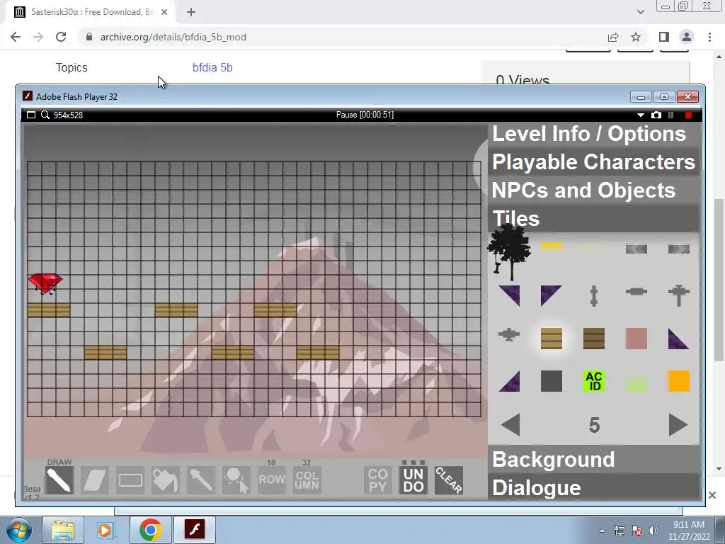Open Chrome's three-dot menu
Image resolution: width=725 pixels, height=544 pixels.
tap(709, 37)
